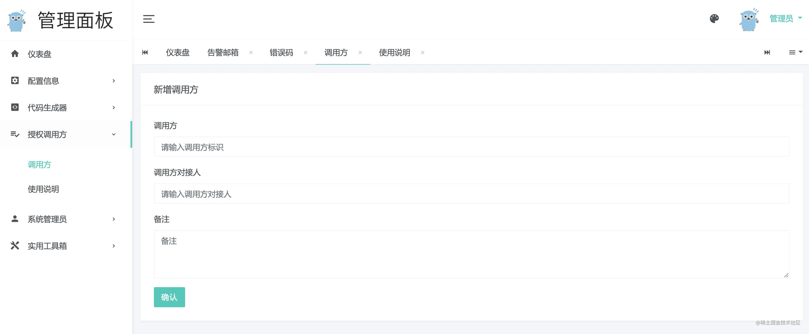Switch to the 错误码 tab
809x334 pixels.
coord(281,52)
